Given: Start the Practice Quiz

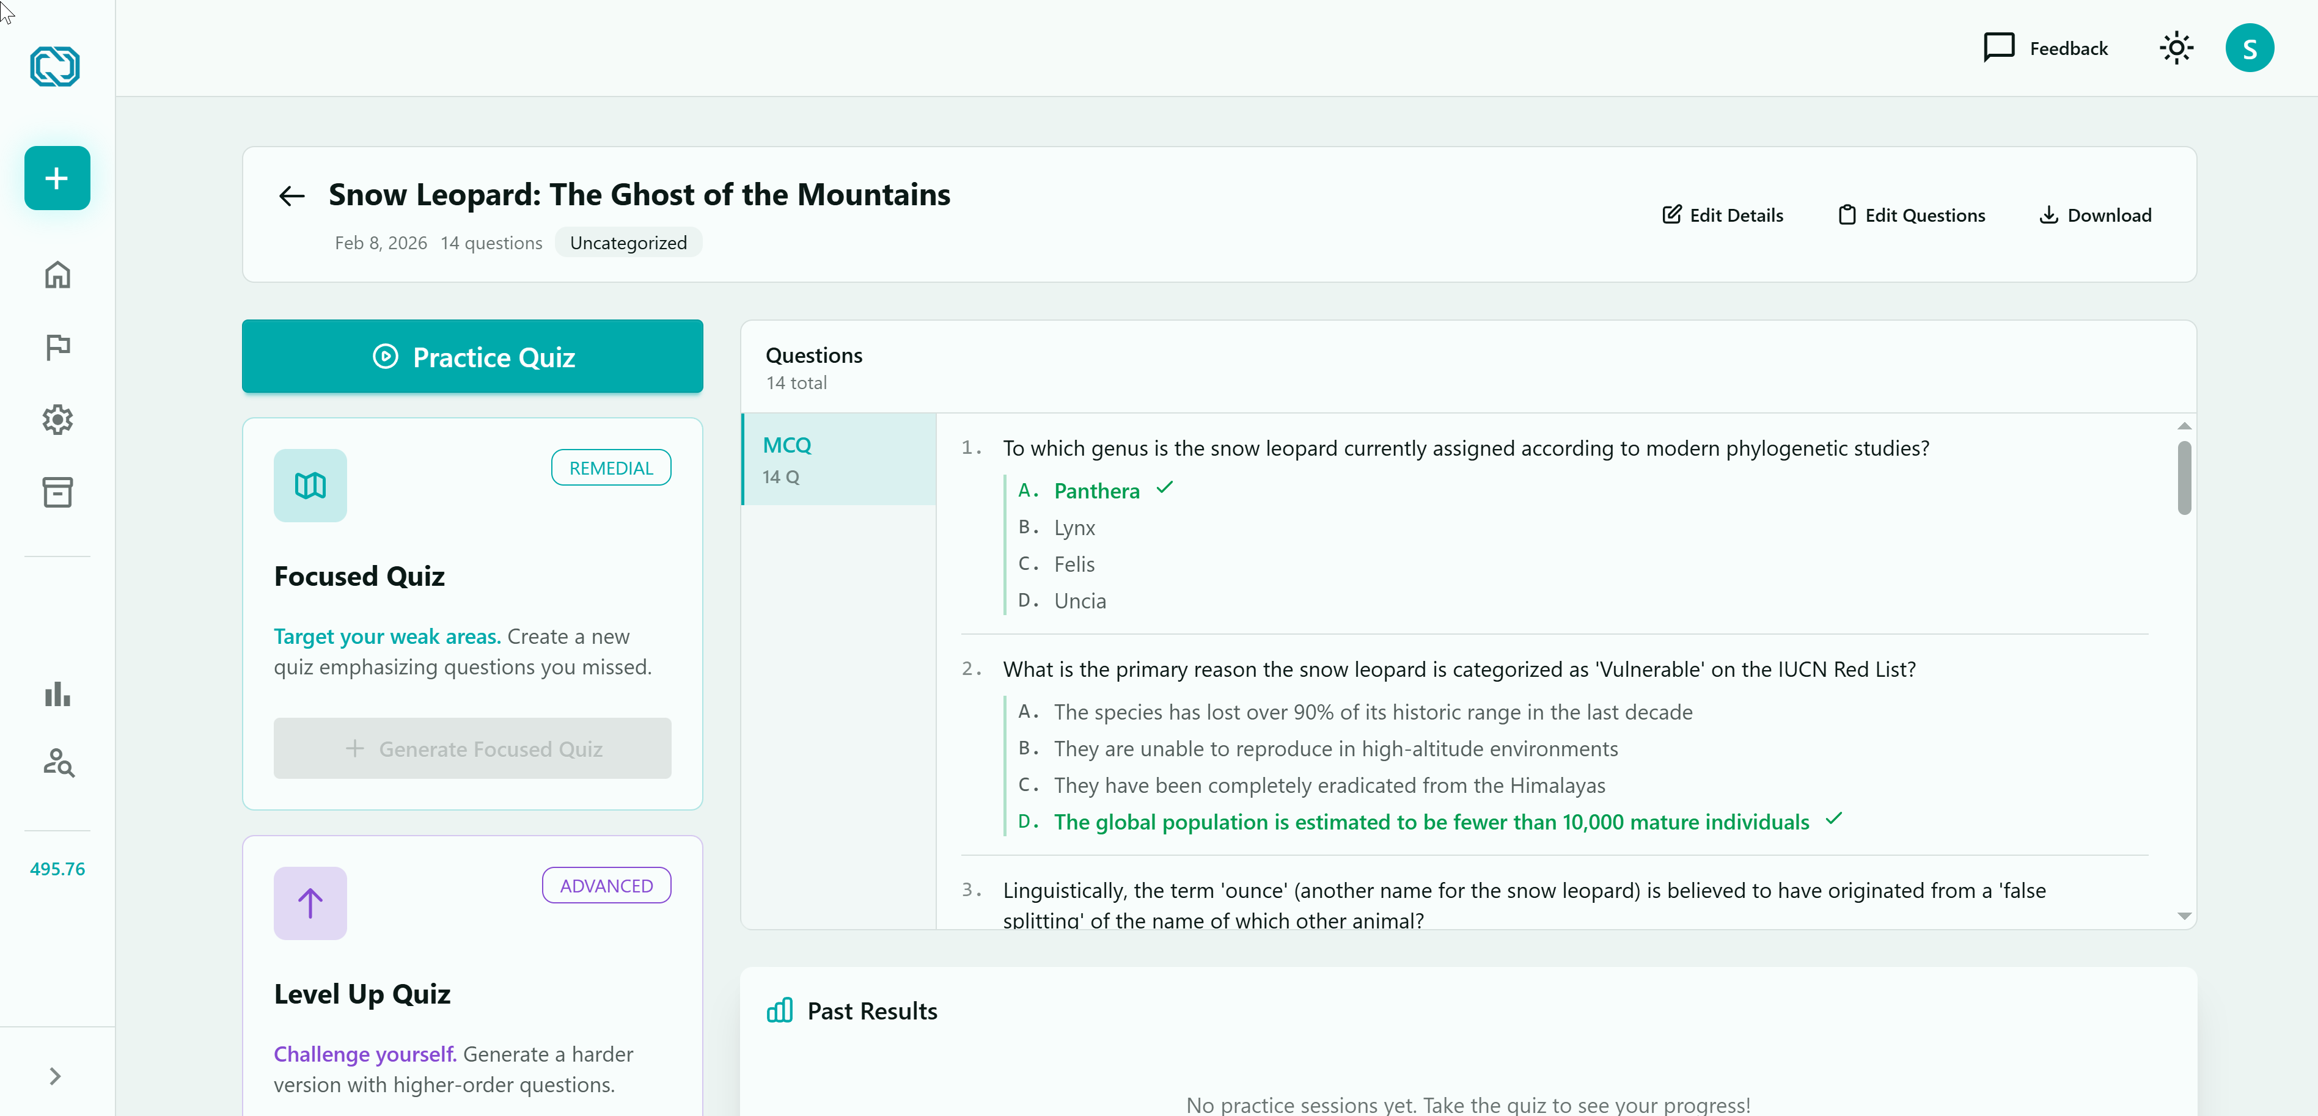Looking at the screenshot, I should click(x=472, y=356).
